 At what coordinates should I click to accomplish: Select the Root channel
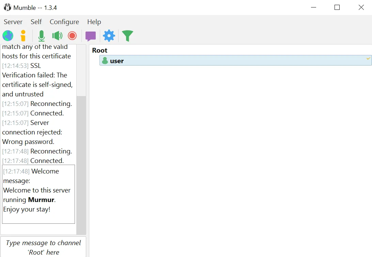(100, 50)
